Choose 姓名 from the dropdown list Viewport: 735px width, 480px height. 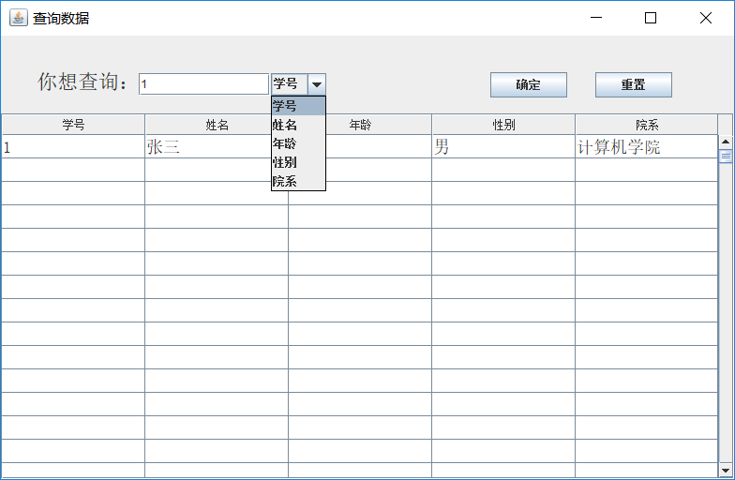coord(298,125)
